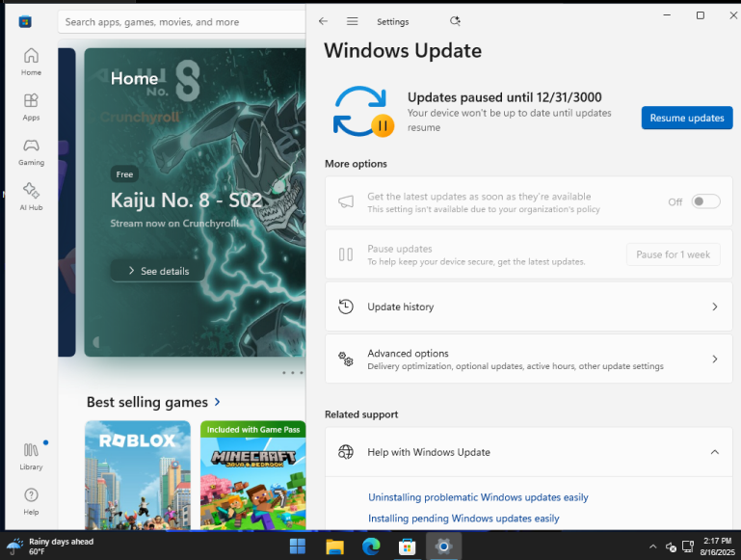Image resolution: width=741 pixels, height=560 pixels.
Task: Open Home in Microsoft Store sidebar
Action: click(31, 62)
